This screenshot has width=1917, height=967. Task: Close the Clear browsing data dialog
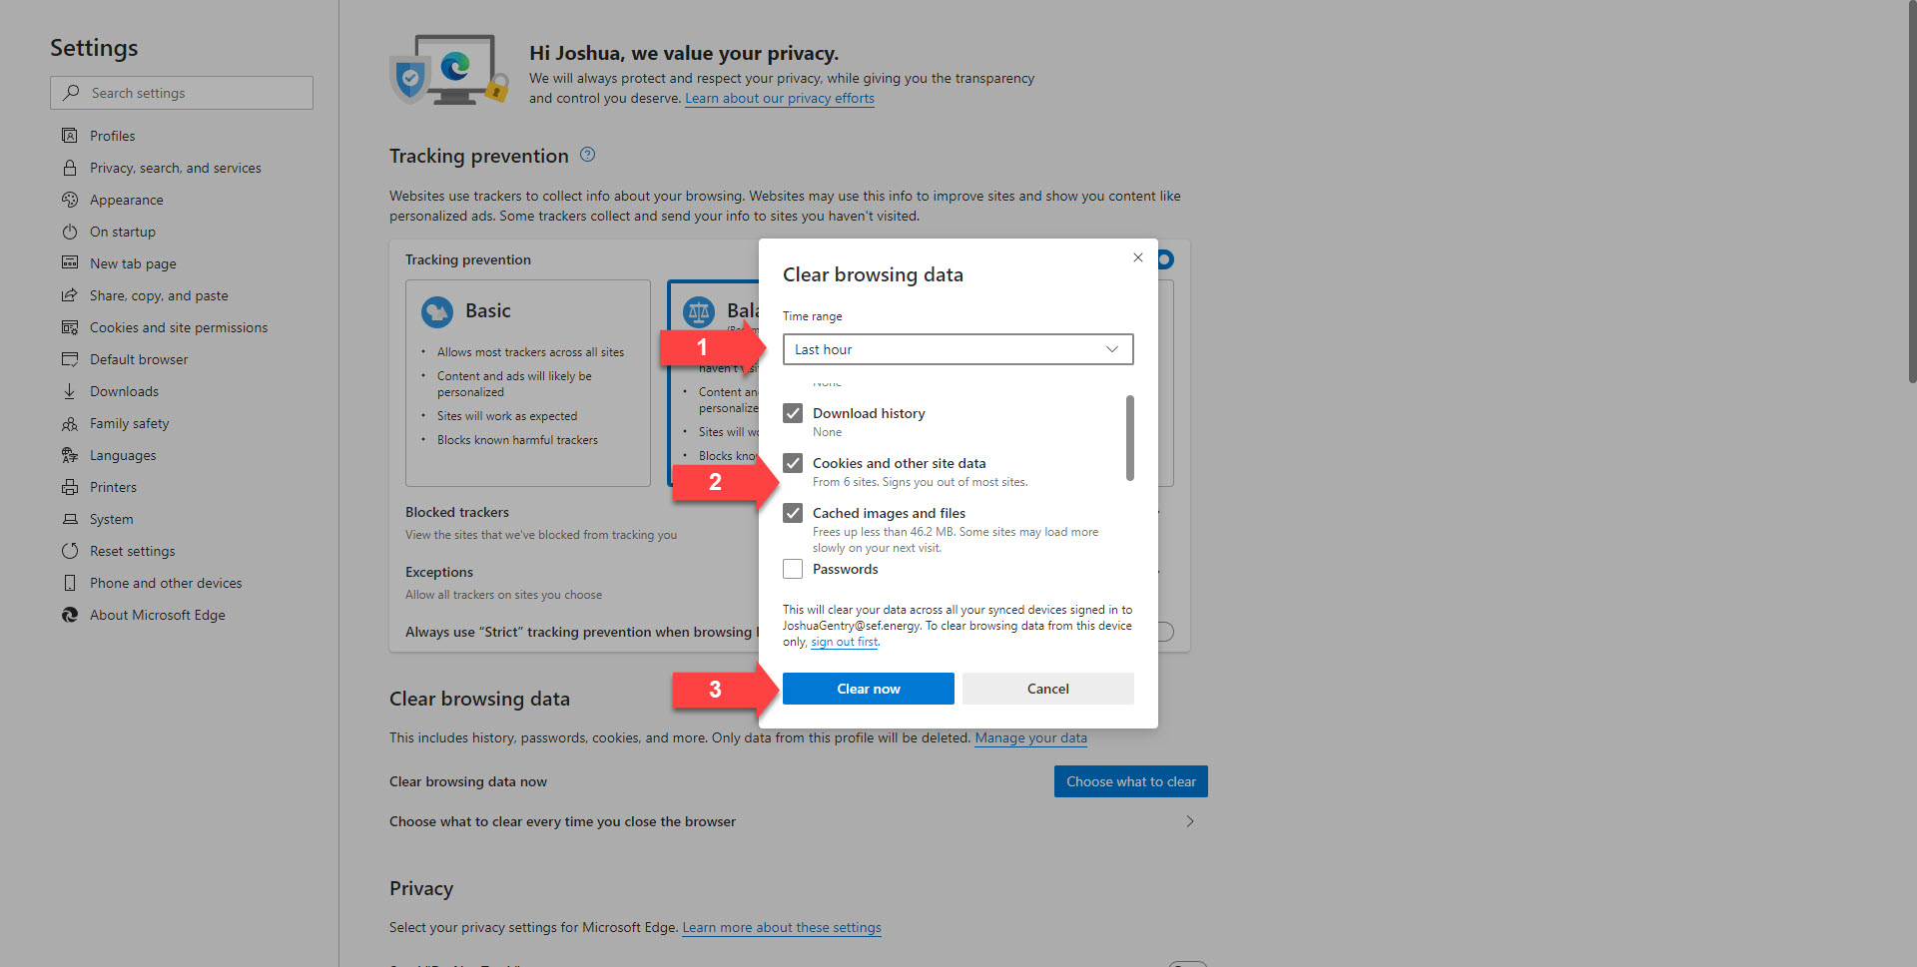tap(1138, 257)
